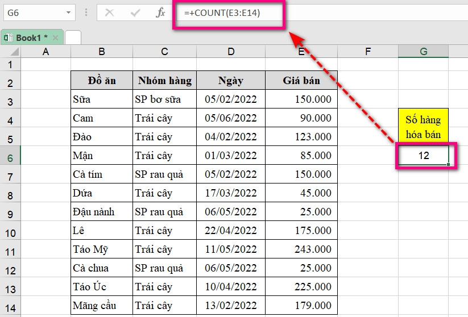
Task: Select cell G6 showing 12
Action: (x=423, y=155)
